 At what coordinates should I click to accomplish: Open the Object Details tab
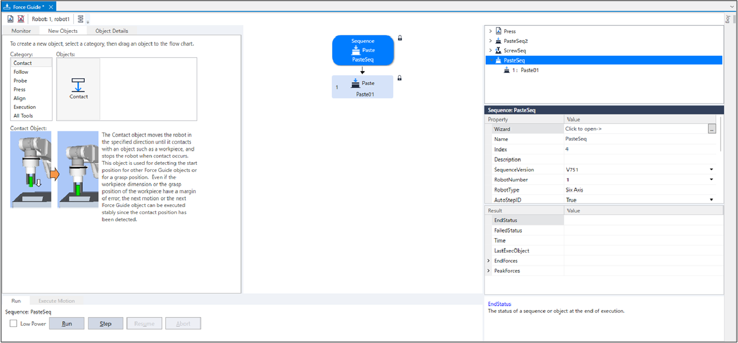111,31
